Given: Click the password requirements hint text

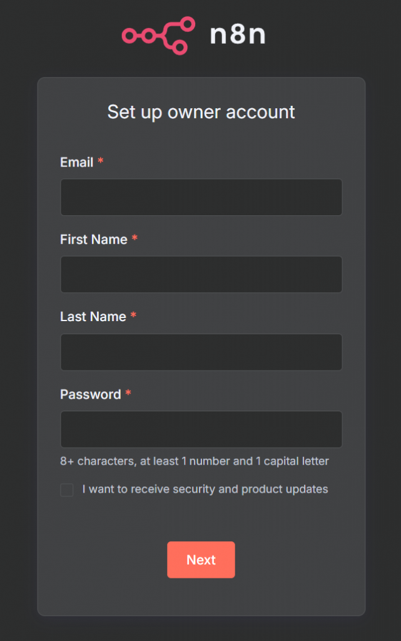Looking at the screenshot, I should tap(194, 461).
